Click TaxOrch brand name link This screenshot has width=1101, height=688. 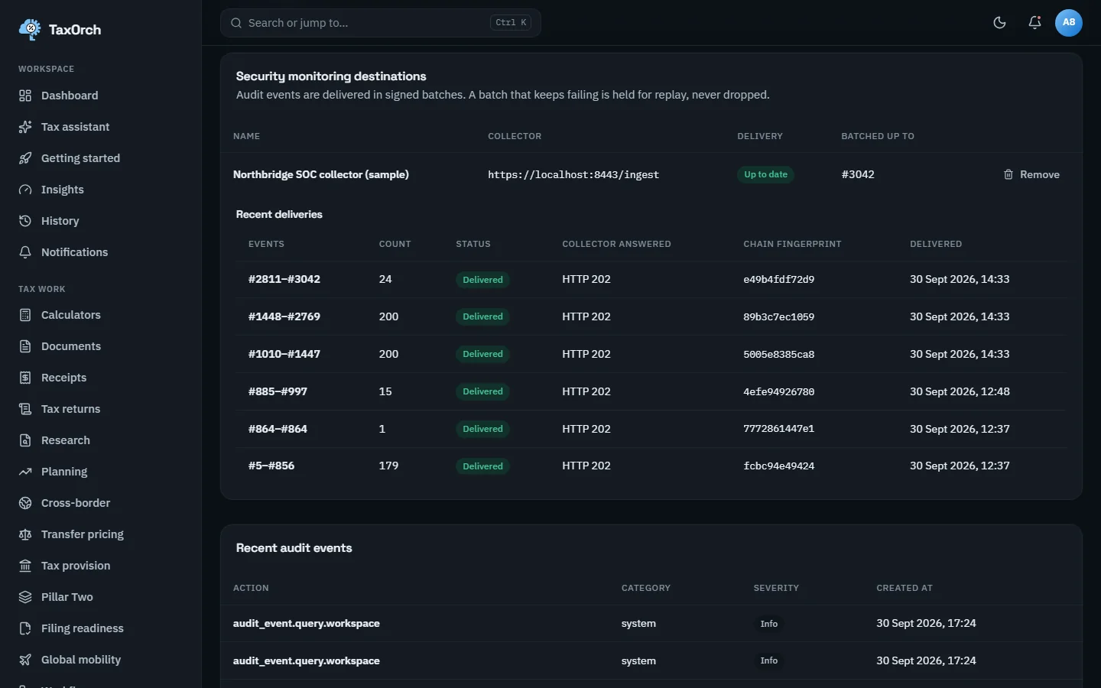pos(75,30)
